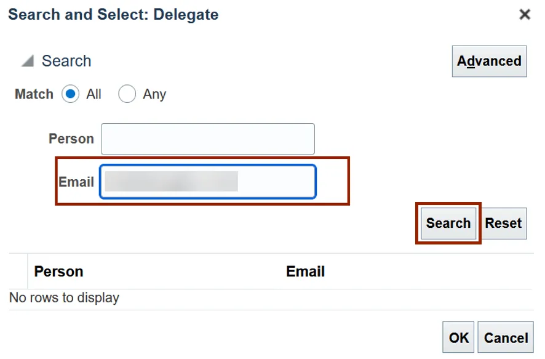The width and height of the screenshot is (545, 359).
Task: Click the Match label
Action: click(34, 94)
